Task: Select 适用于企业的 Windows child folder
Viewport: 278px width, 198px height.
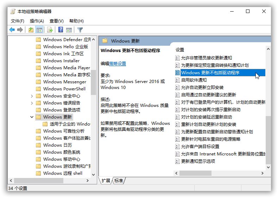Action: coord(70,124)
